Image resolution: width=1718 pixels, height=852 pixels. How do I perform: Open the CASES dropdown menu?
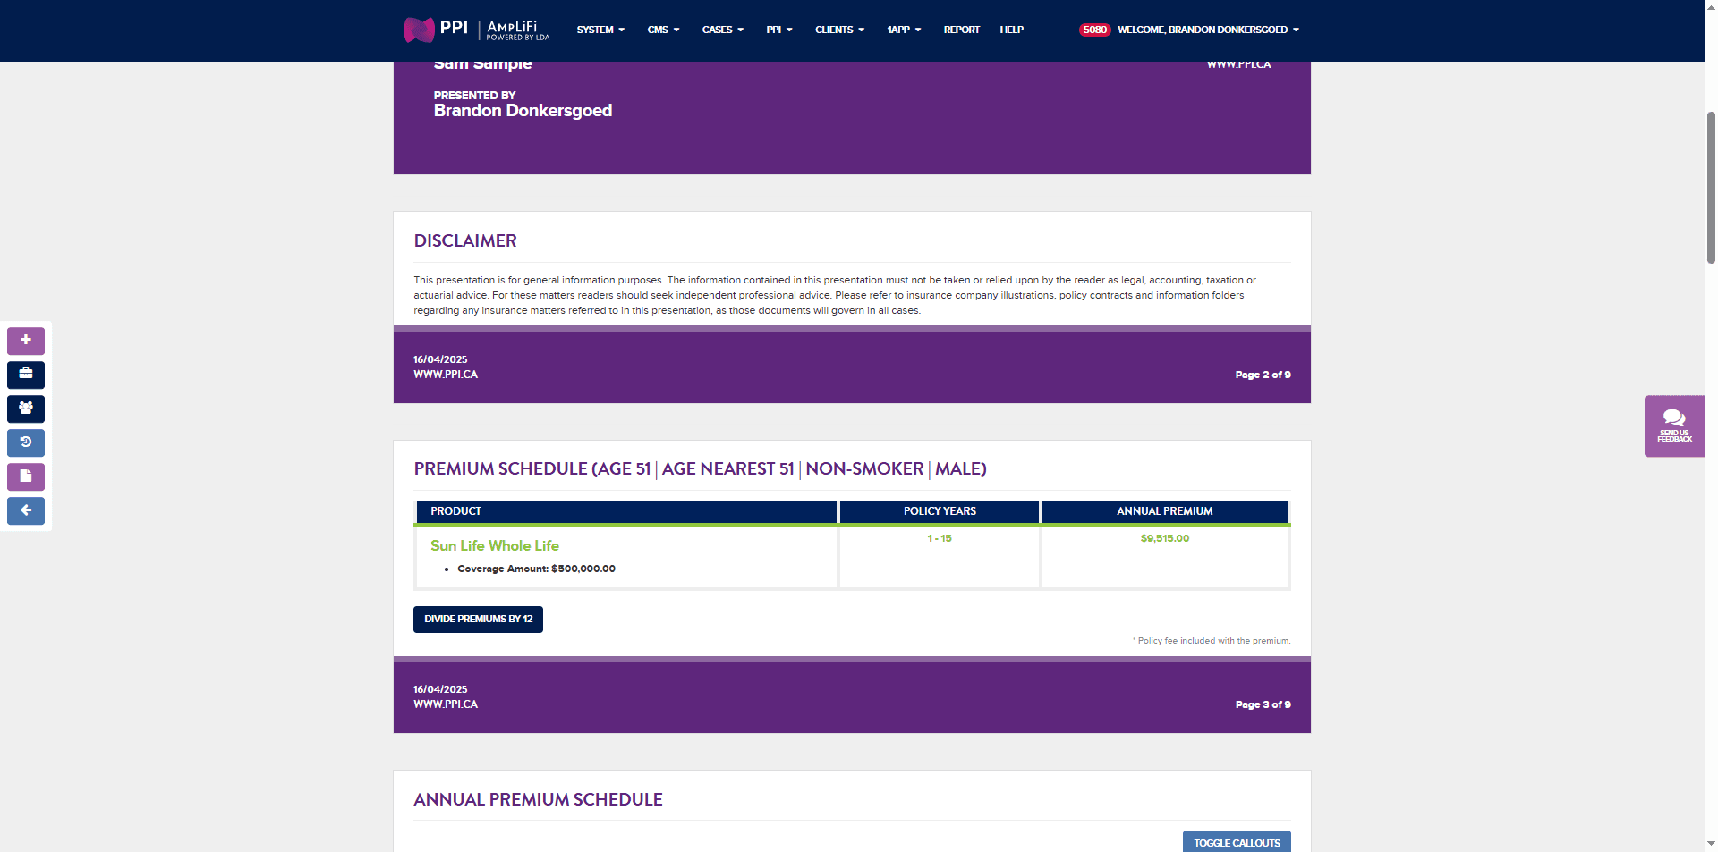[x=722, y=30]
